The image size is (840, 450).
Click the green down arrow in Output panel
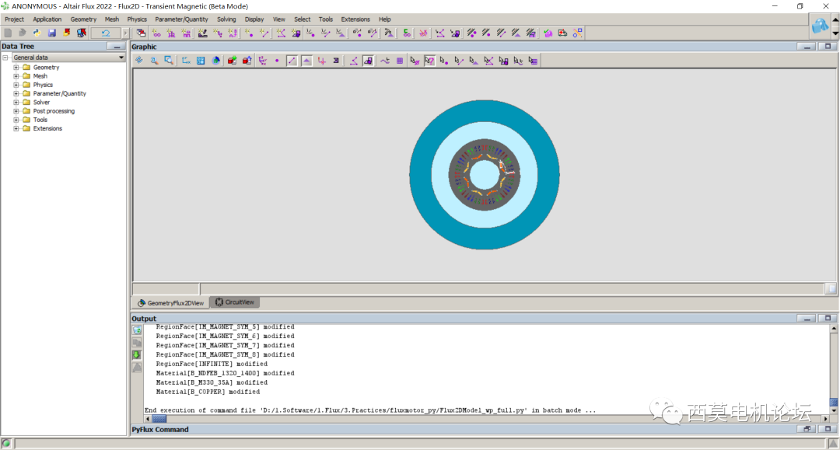(137, 354)
